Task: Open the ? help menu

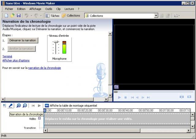Action: click(78, 9)
